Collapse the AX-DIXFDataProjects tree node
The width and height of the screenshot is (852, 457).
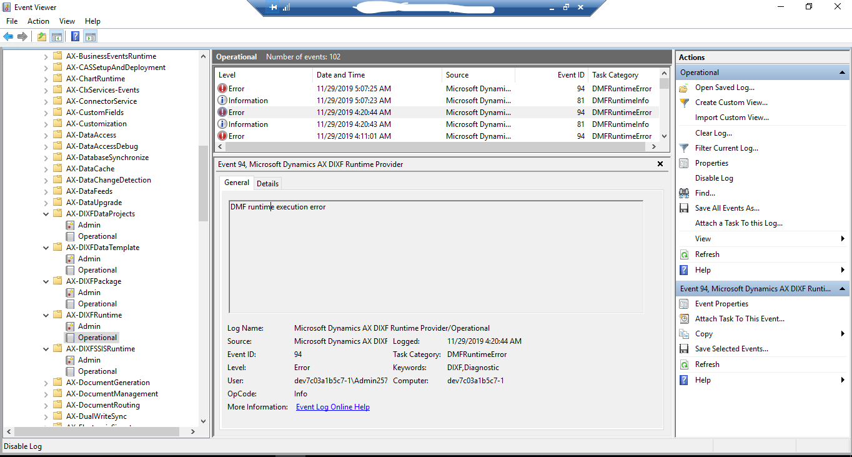click(46, 214)
